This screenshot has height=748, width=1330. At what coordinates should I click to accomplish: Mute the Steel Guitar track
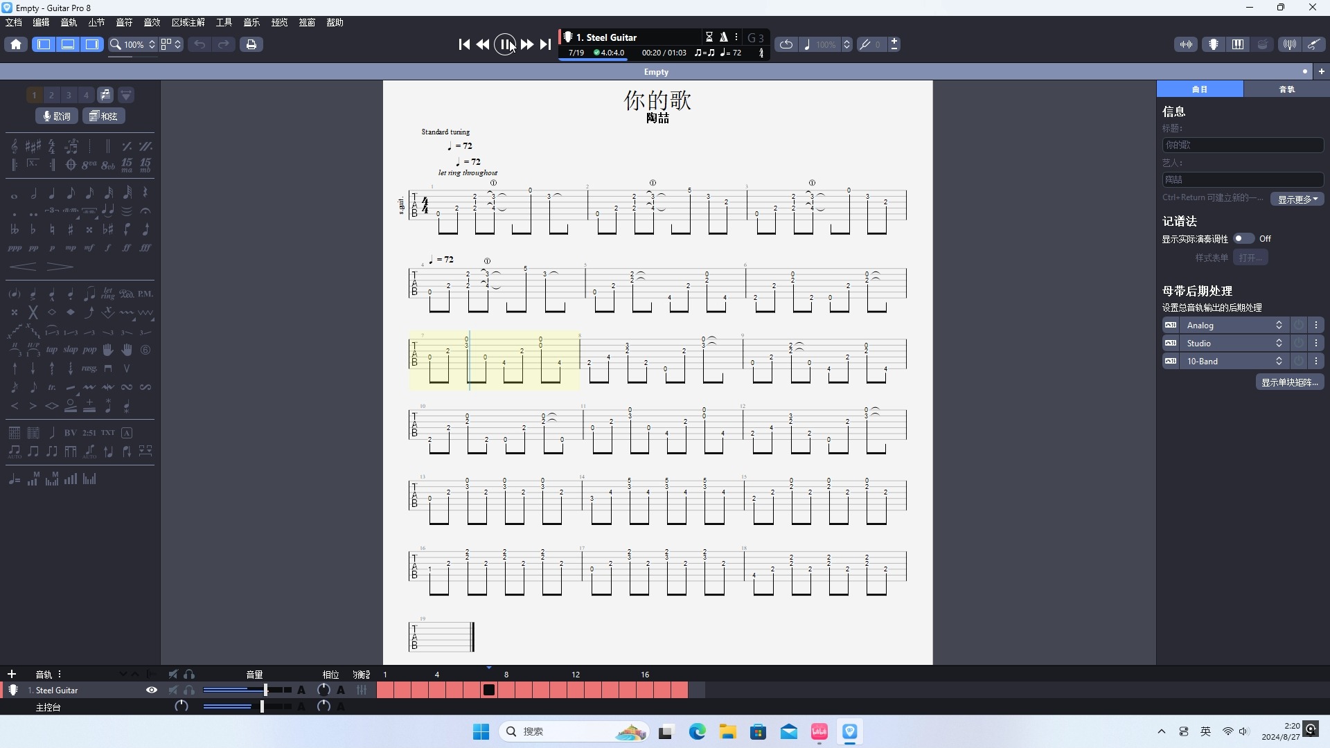[x=173, y=690]
